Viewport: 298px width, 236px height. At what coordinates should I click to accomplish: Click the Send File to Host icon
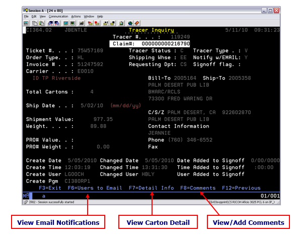(x=50, y=23)
